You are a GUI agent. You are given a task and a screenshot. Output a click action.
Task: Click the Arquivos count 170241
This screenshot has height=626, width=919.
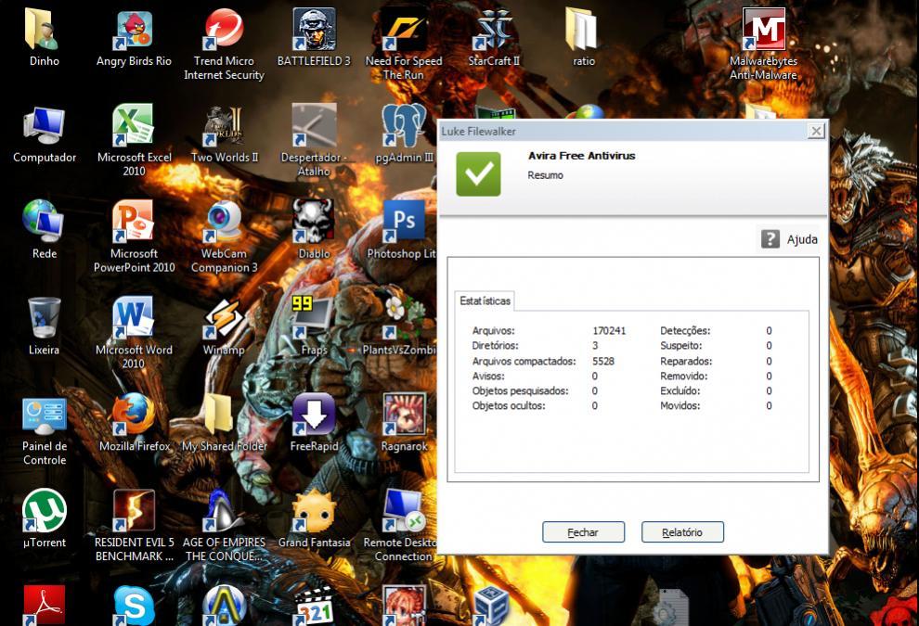[x=609, y=331]
